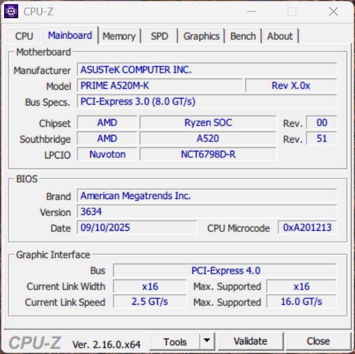Viewport: 355px width, 354px height.
Task: Close window using title bar X
Action: [x=333, y=11]
